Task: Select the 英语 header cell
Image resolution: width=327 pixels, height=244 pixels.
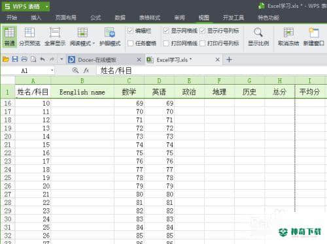Action: point(159,92)
